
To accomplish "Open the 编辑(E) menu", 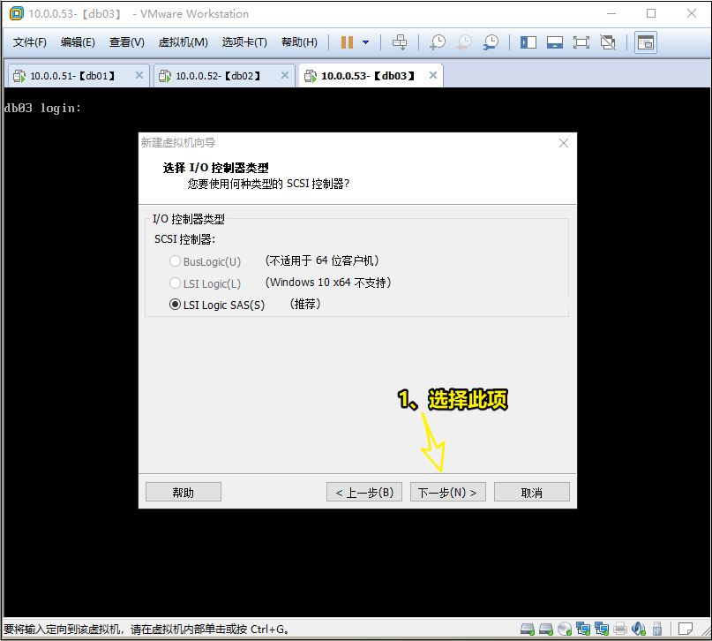I will 78,42.
